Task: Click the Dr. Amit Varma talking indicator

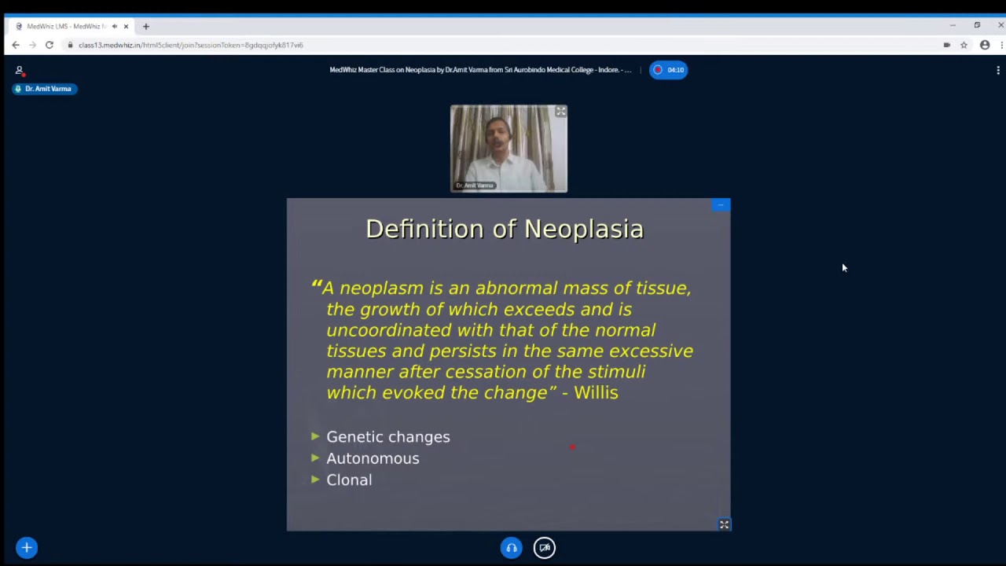Action: pos(44,89)
